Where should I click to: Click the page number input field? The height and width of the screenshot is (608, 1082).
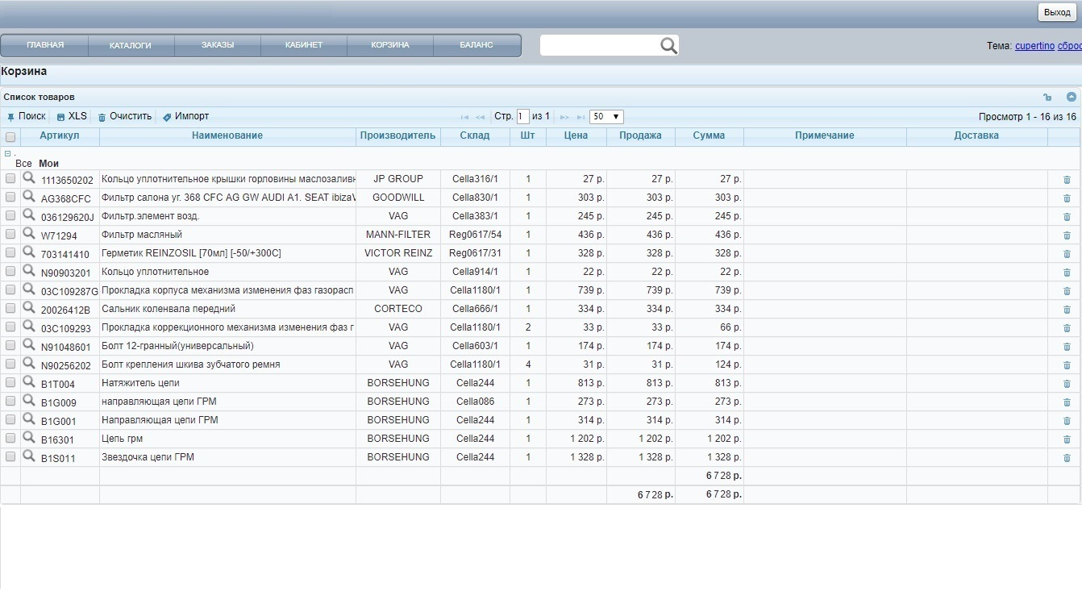(523, 117)
